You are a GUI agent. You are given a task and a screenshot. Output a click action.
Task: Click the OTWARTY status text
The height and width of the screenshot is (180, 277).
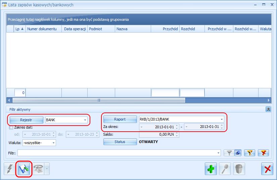coord(148,142)
